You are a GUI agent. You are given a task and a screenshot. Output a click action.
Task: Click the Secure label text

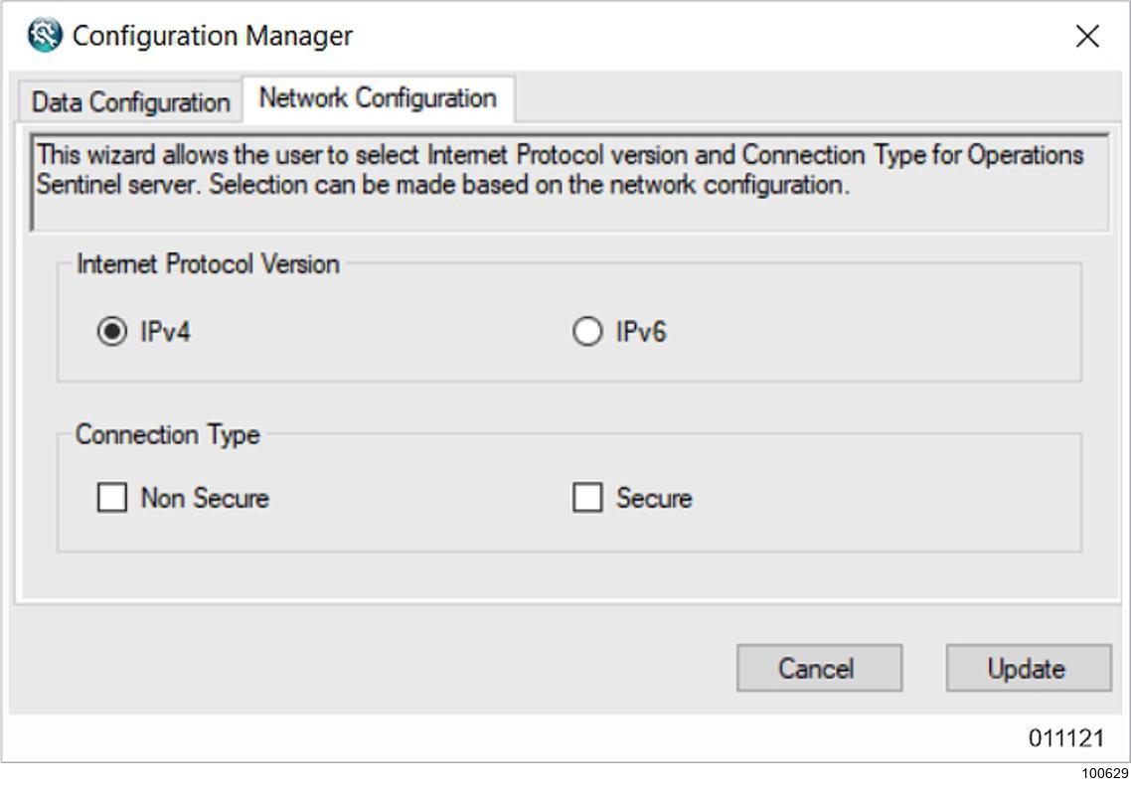point(654,498)
